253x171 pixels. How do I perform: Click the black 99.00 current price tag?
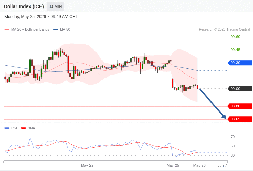pos(240,89)
